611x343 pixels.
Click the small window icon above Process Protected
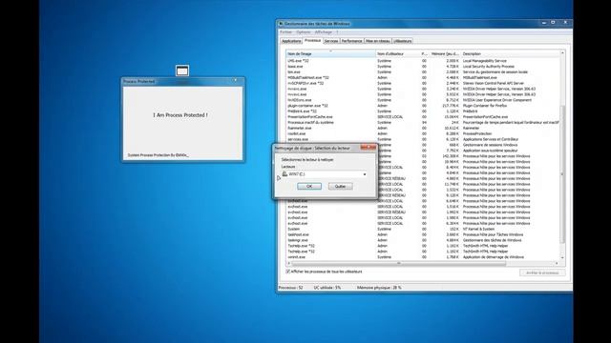182,71
